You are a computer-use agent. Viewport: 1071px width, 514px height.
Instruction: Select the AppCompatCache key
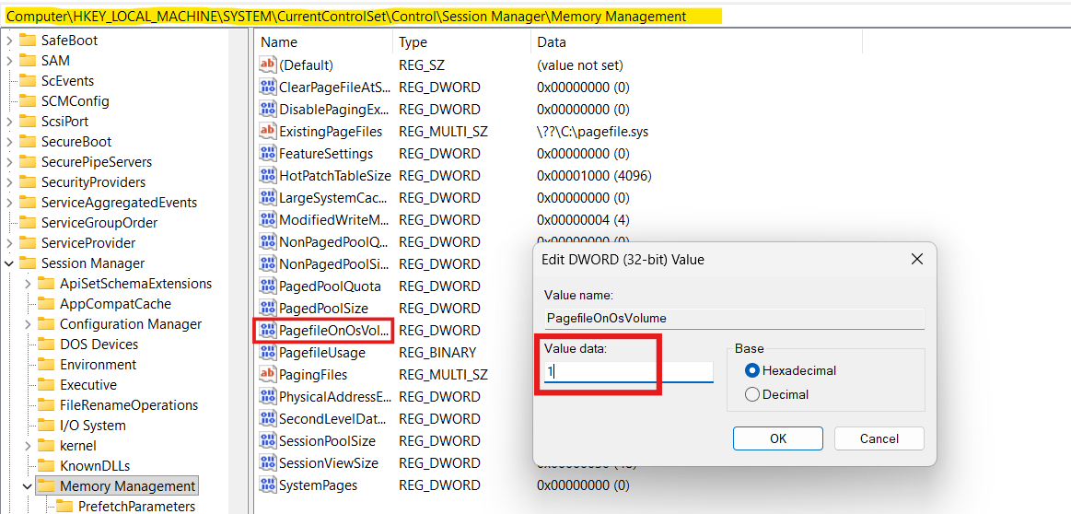(x=115, y=303)
